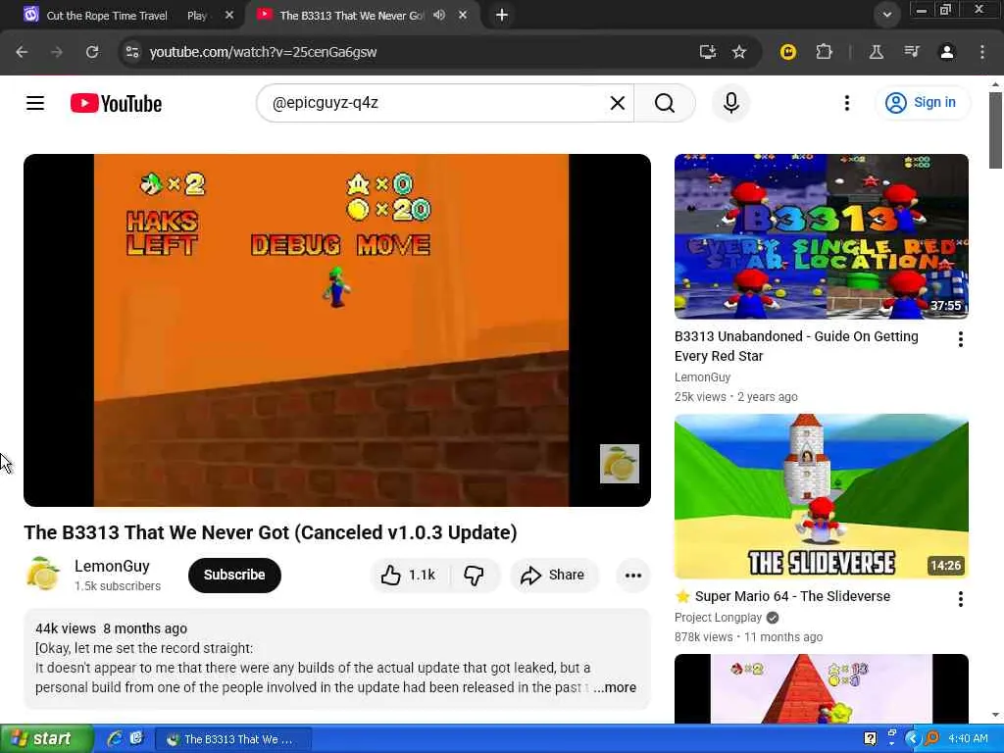Select The B3313 That We Never Got tab
Image resolution: width=1004 pixels, height=753 pixels.
pyautogui.click(x=351, y=16)
